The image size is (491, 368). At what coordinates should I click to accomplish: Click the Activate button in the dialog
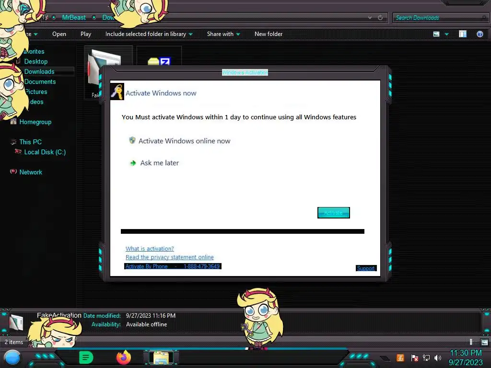click(x=334, y=213)
